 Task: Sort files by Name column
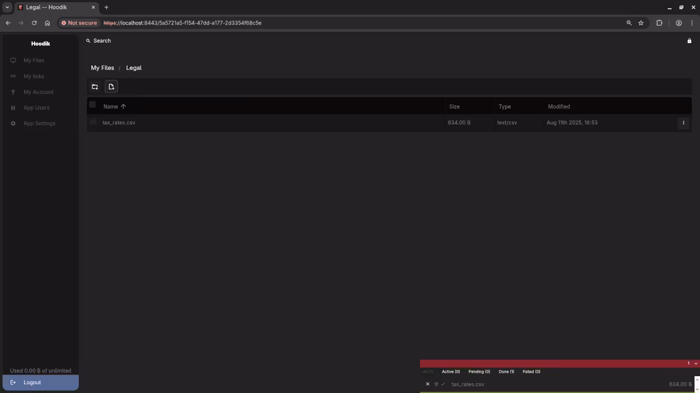point(110,106)
